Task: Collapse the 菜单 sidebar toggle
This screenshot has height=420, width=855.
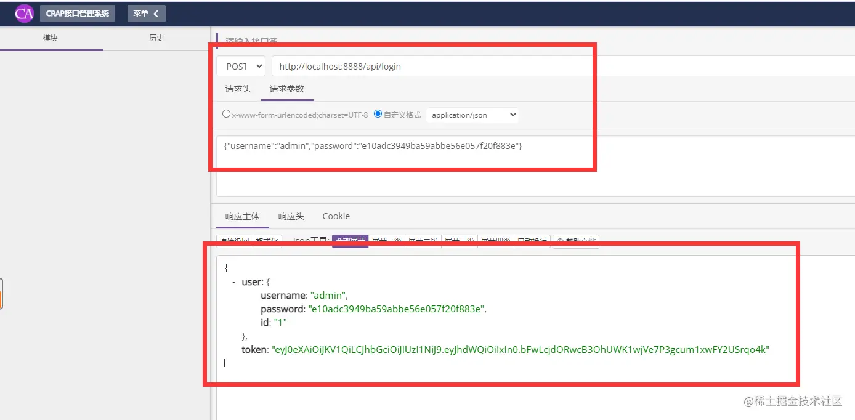Action: click(147, 14)
